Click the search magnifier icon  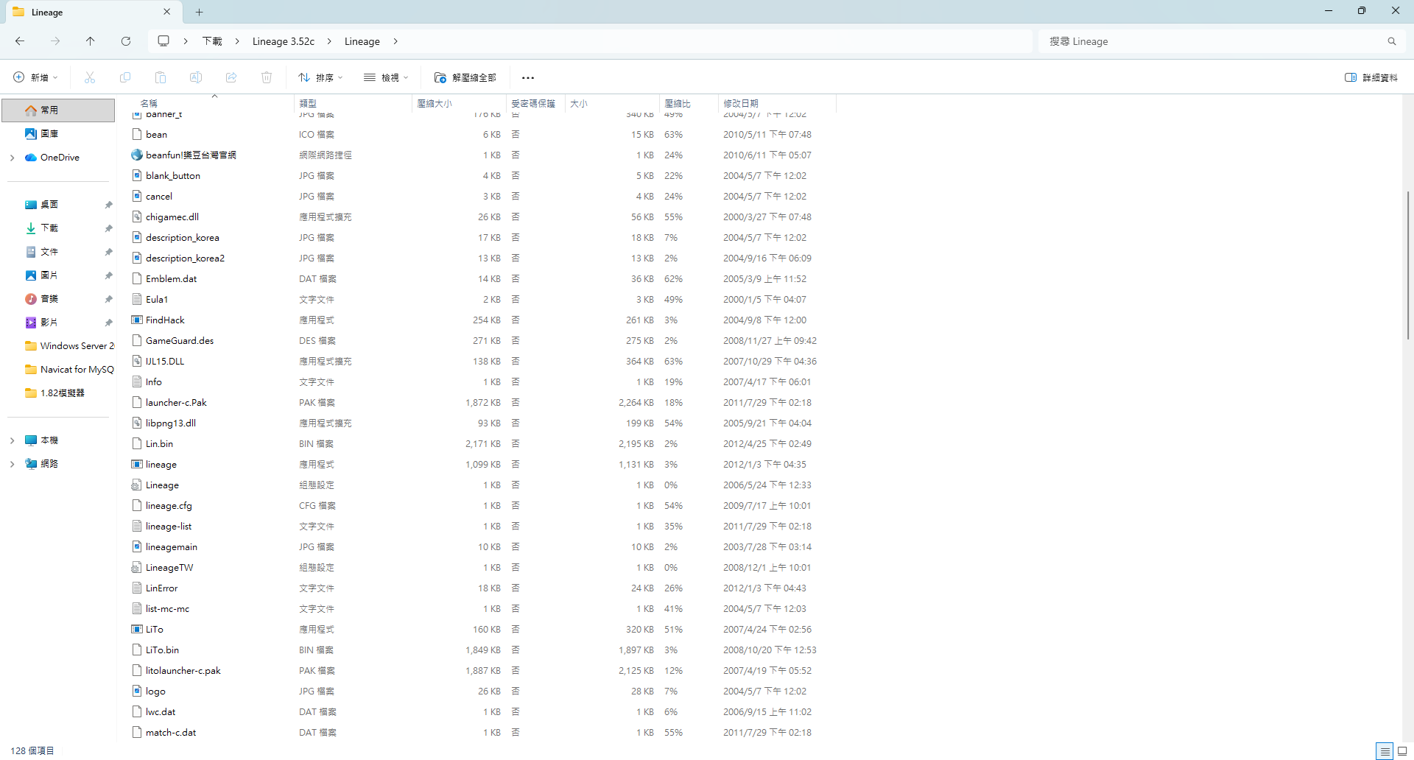tap(1392, 41)
